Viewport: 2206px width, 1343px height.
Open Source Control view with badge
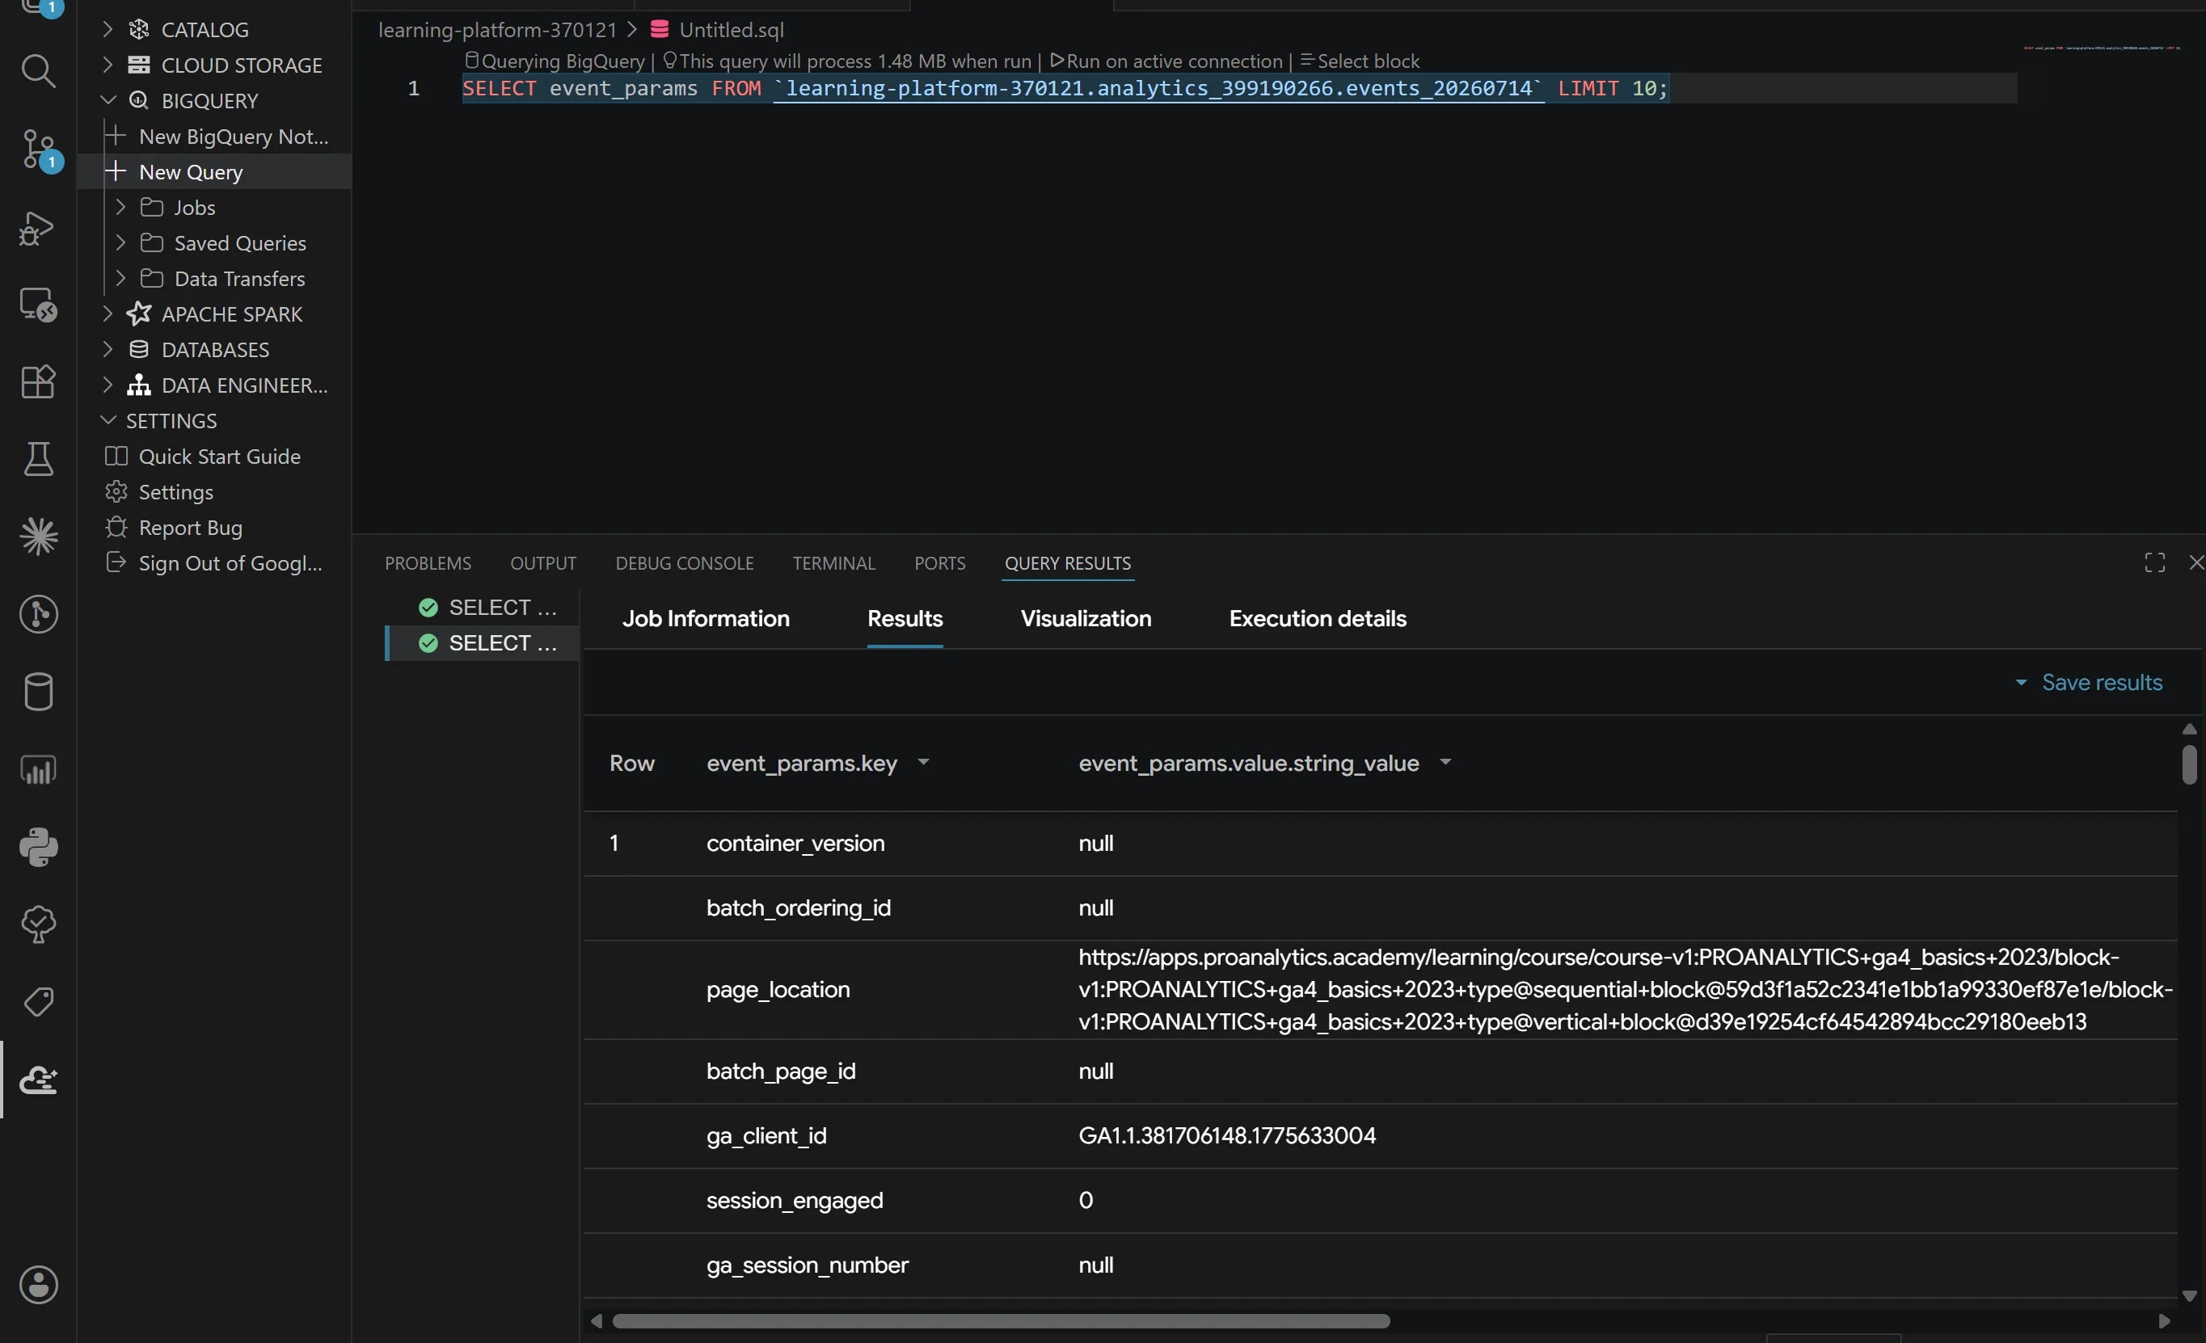[x=38, y=149]
